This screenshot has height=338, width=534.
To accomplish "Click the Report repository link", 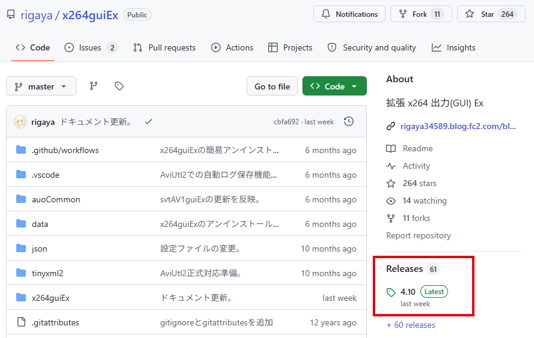I will click(x=418, y=236).
